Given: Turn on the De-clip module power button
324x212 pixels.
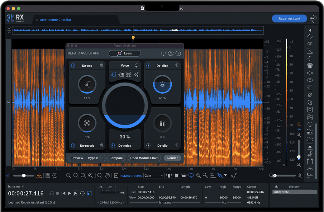Looking at the screenshot, I should click(x=149, y=145).
